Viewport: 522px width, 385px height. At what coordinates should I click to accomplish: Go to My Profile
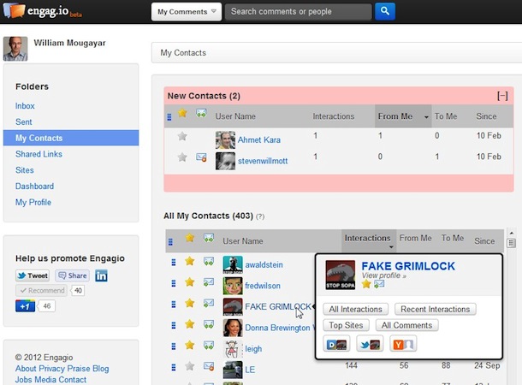point(33,202)
